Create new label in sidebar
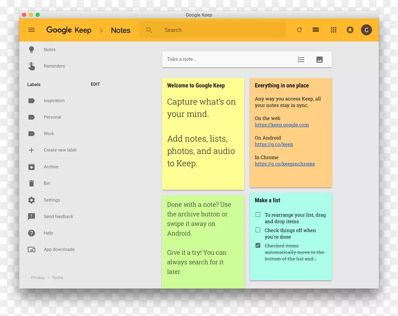398x316 pixels. coord(60,150)
